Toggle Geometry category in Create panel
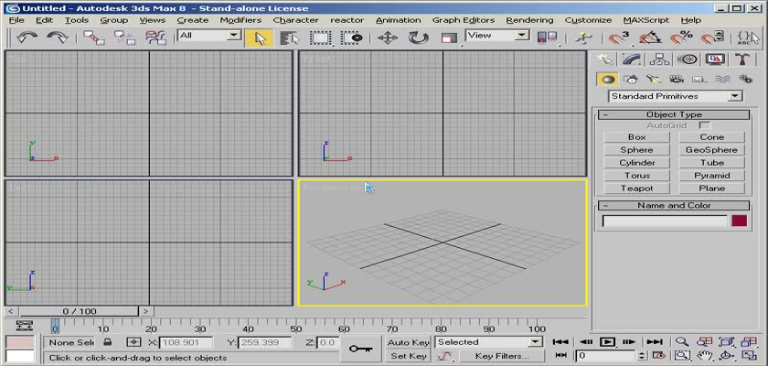The image size is (768, 366). [x=607, y=79]
